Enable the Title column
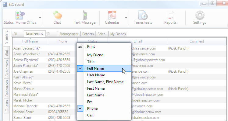This screenshot has height=121, width=228. point(104,62)
